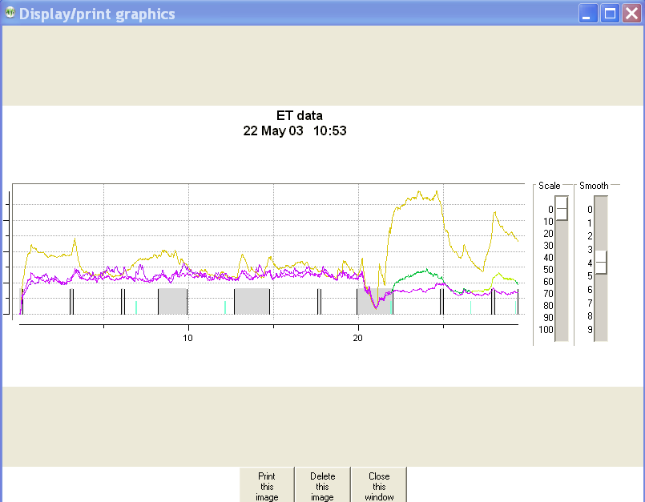The height and width of the screenshot is (502, 645).
Task: Click the Scale slider thumb
Action: point(562,208)
